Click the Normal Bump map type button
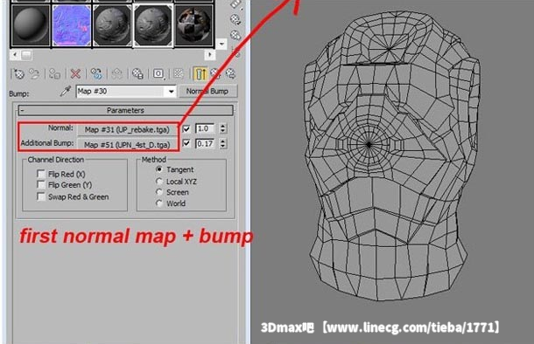Image resolution: width=534 pixels, height=344 pixels. click(207, 91)
